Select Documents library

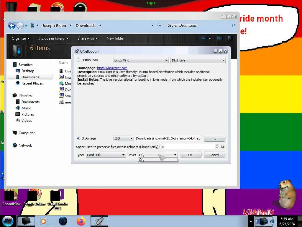[x=30, y=102]
